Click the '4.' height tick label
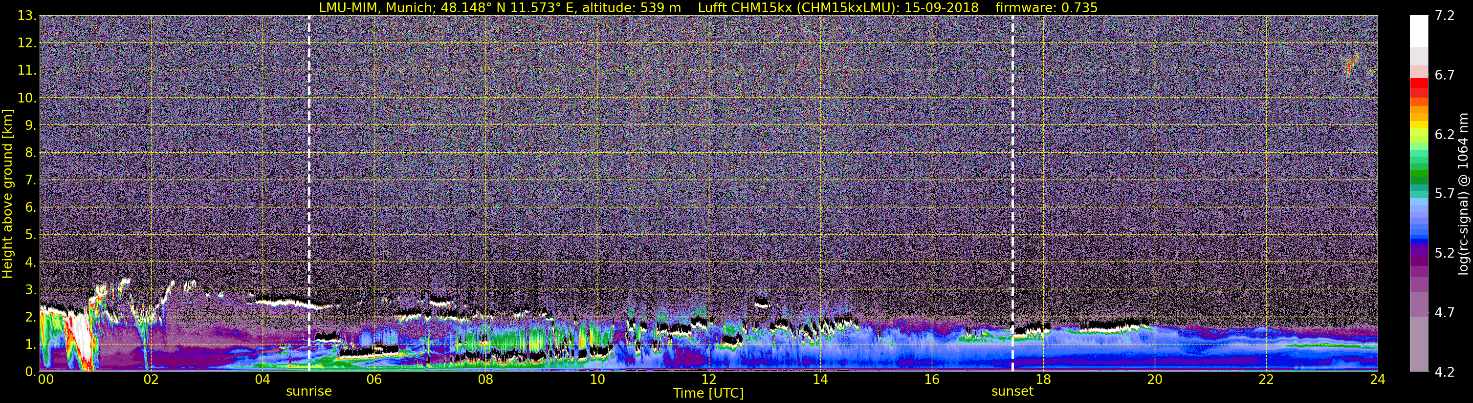 pyautogui.click(x=31, y=262)
